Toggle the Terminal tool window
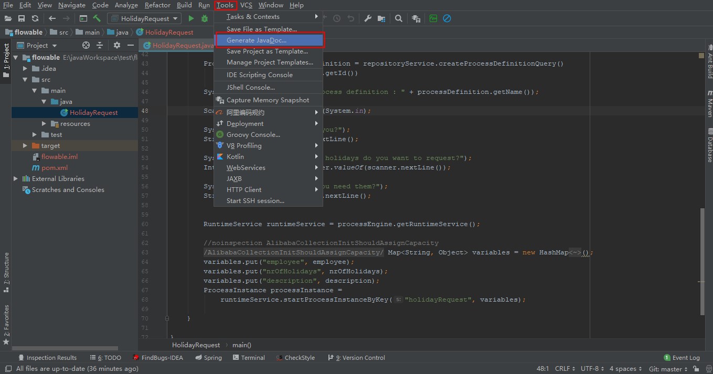 pos(248,358)
